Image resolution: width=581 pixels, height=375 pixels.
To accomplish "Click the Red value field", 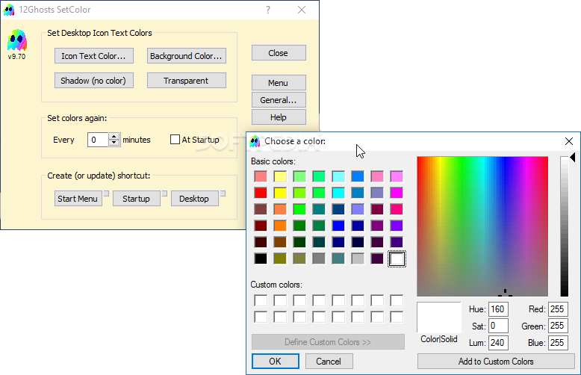I will 558,309.
